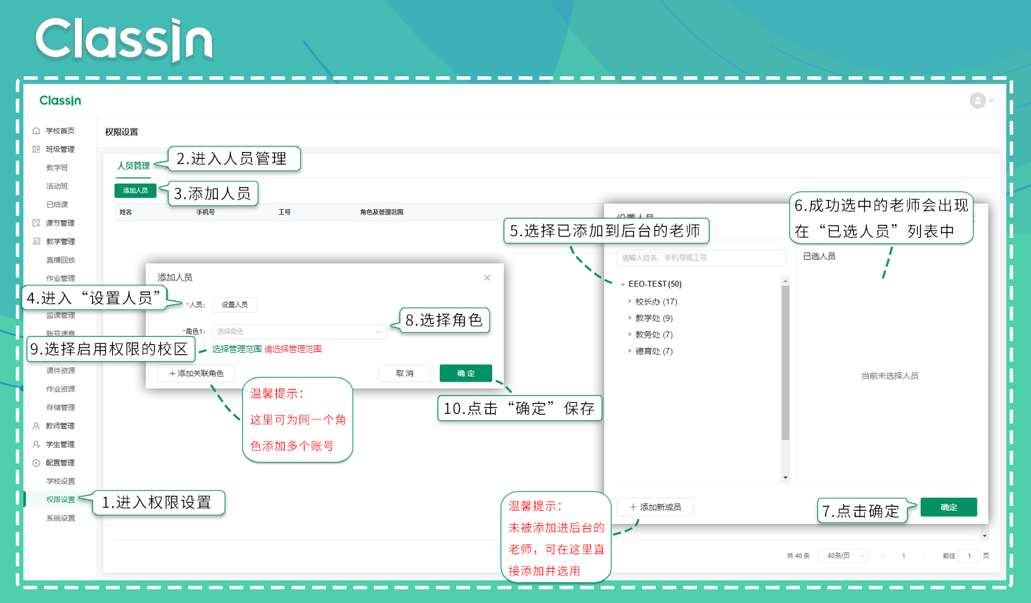Click the 课节管理 sidebar icon
Image resolution: width=1031 pixels, height=603 pixels.
point(36,223)
